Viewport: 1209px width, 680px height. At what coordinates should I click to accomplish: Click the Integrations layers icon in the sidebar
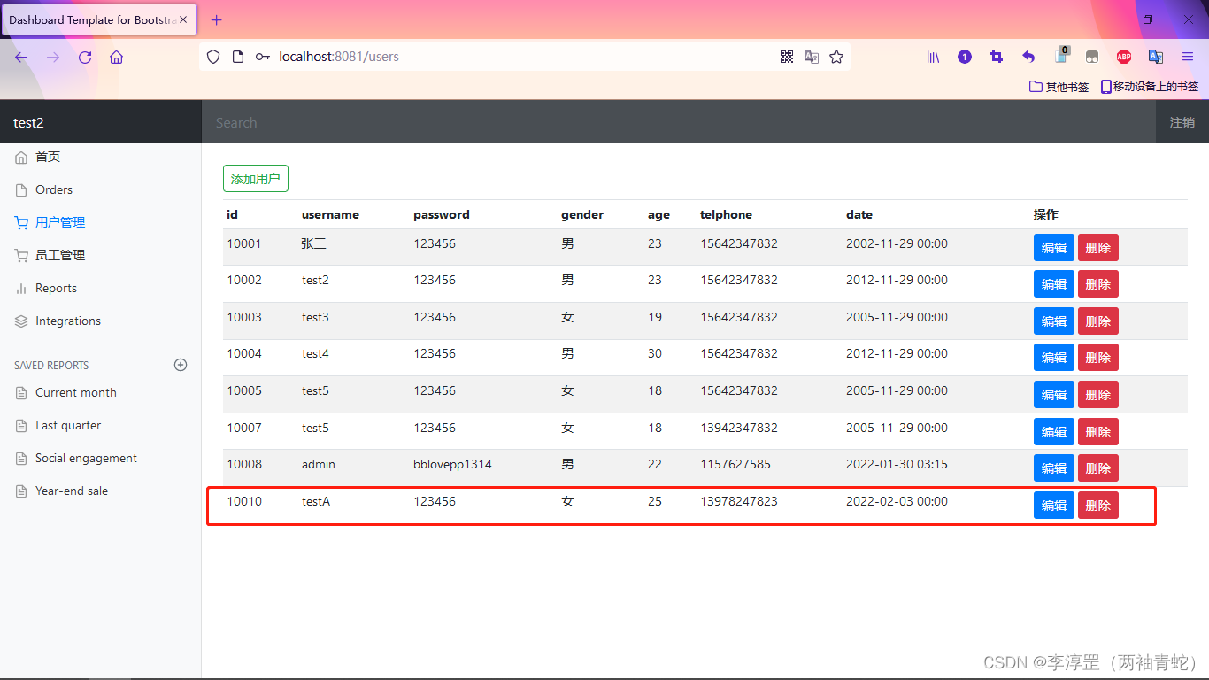21,321
